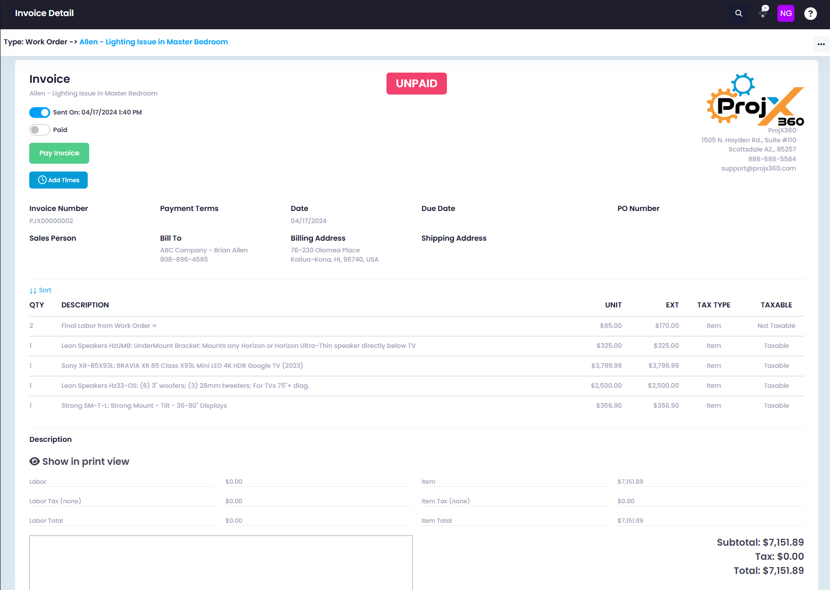
Task: Click the eye icon beside Show in print view
Action: [x=35, y=461]
